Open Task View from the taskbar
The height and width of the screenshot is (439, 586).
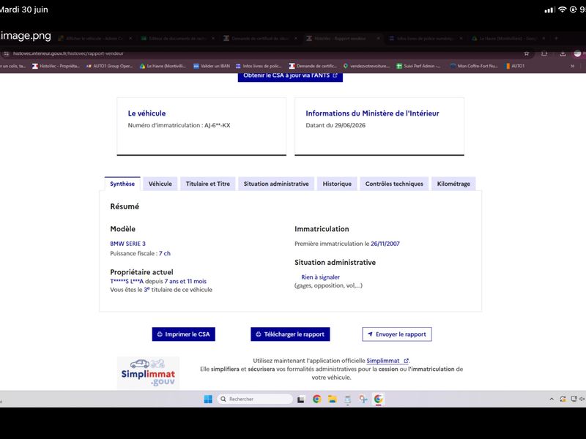pyautogui.click(x=301, y=399)
